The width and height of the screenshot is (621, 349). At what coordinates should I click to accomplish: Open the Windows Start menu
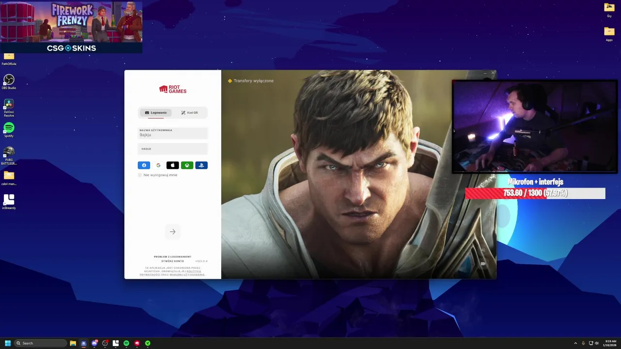click(8, 343)
